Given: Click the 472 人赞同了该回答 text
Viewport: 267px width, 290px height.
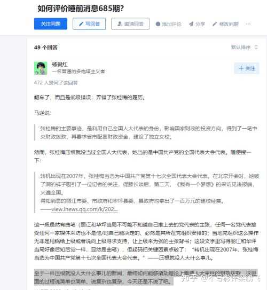Looking at the screenshot, I should click(x=56, y=83).
